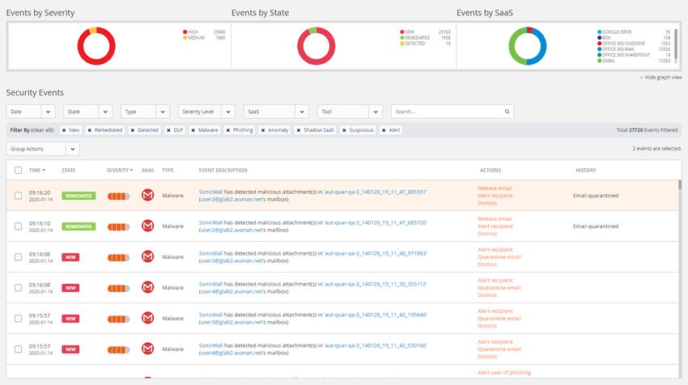
Task: Click Gmail icon in 09:16:20 event row
Action: coord(148,195)
